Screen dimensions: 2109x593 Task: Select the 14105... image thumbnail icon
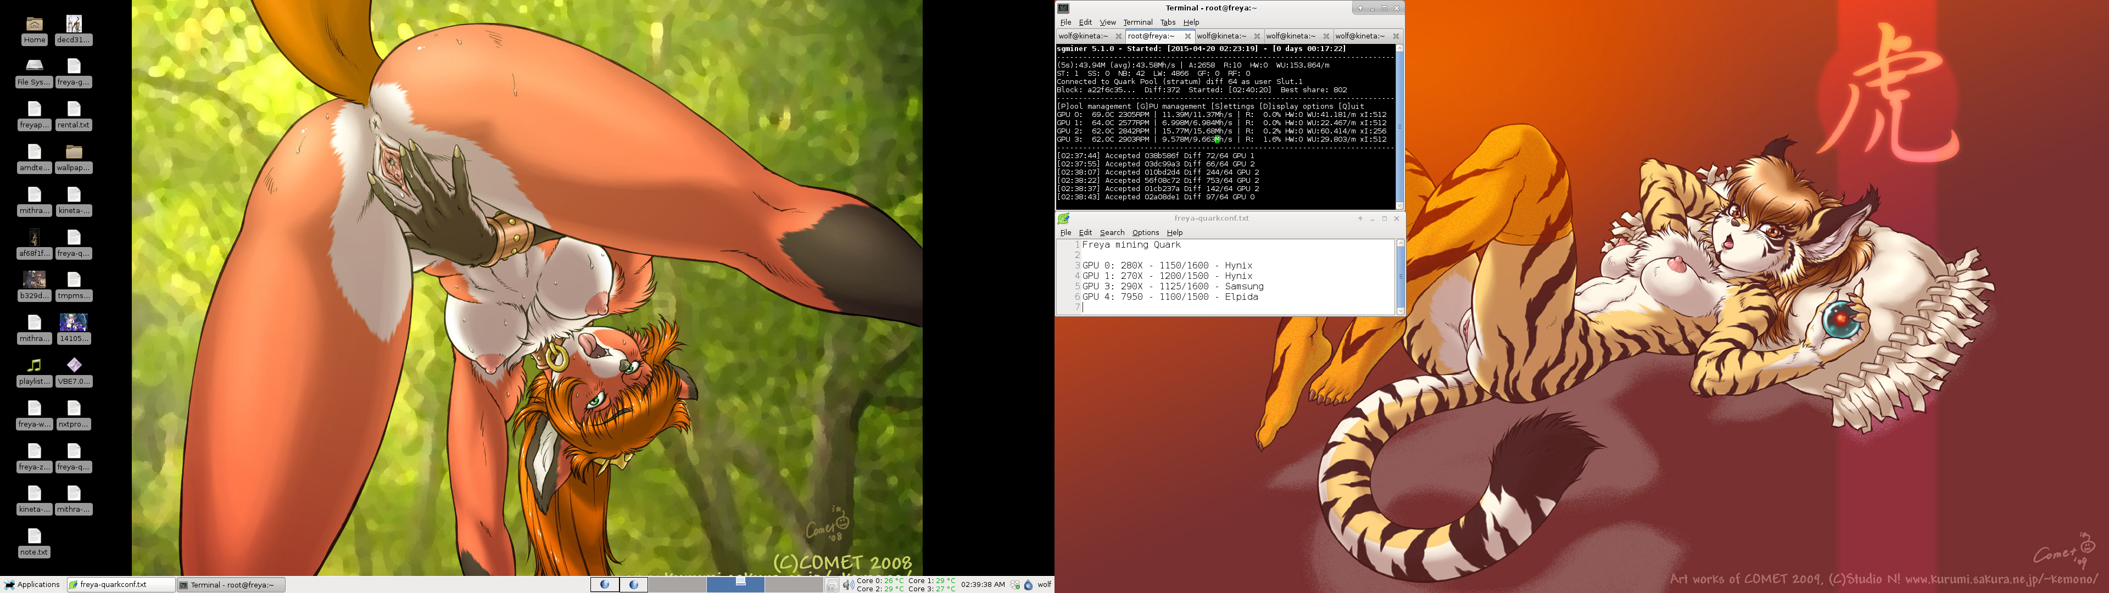click(74, 329)
